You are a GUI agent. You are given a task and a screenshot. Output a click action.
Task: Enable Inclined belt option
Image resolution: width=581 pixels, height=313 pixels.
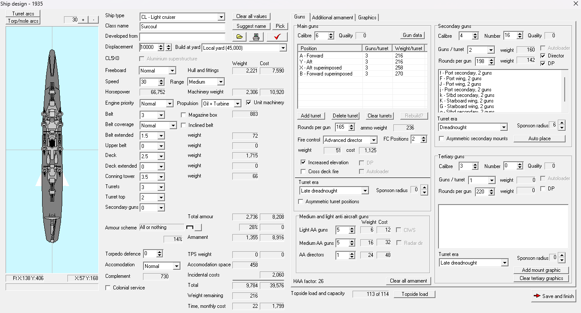coord(184,125)
